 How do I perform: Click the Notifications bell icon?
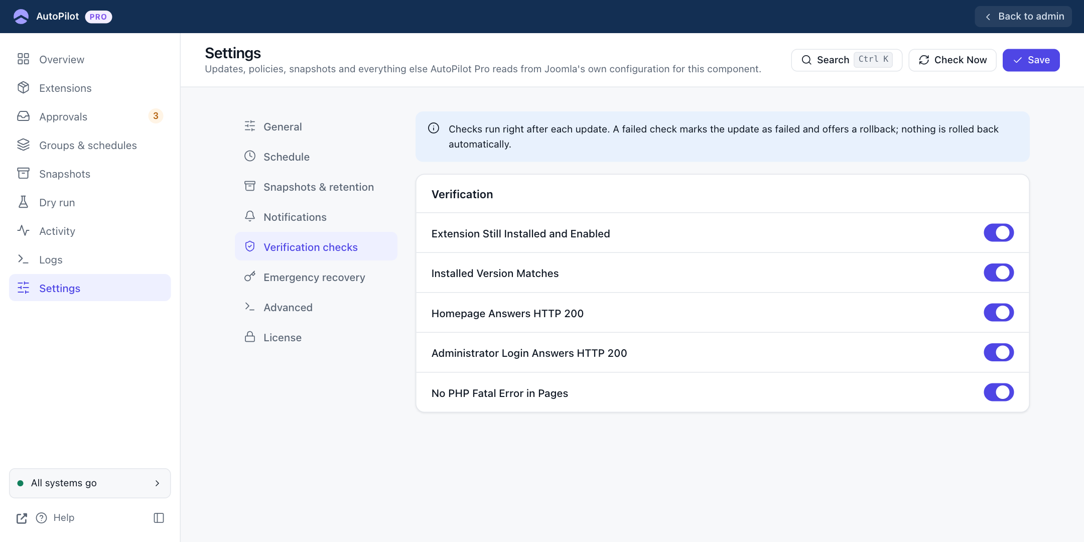click(x=250, y=216)
